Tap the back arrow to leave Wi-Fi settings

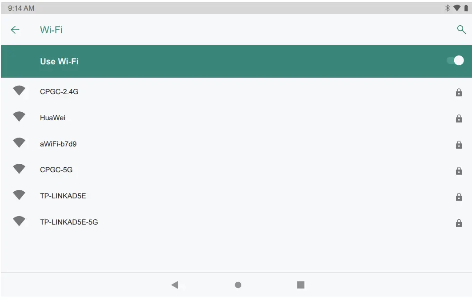[15, 30]
